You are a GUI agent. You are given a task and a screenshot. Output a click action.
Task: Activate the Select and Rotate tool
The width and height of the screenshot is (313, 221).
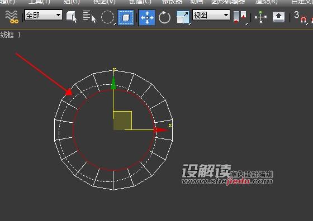click(164, 17)
